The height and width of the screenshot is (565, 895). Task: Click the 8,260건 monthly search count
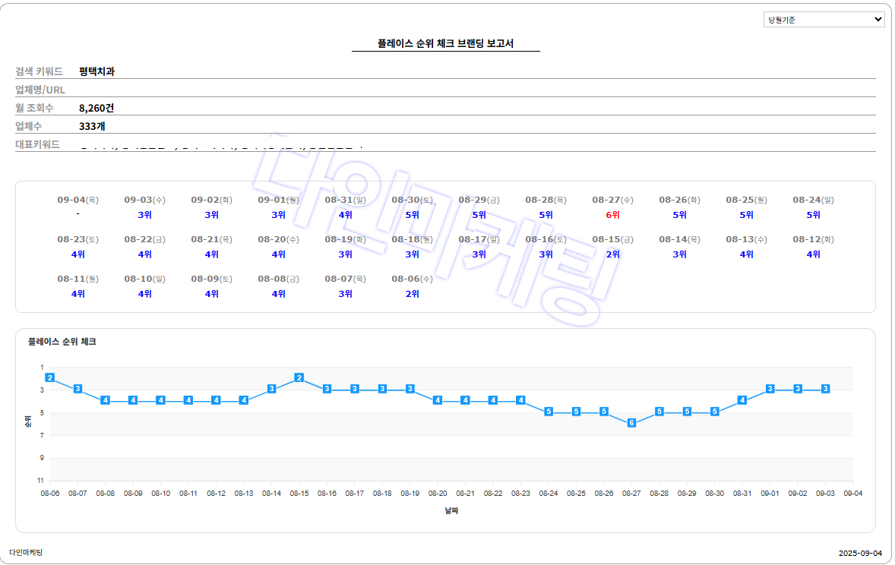click(96, 108)
